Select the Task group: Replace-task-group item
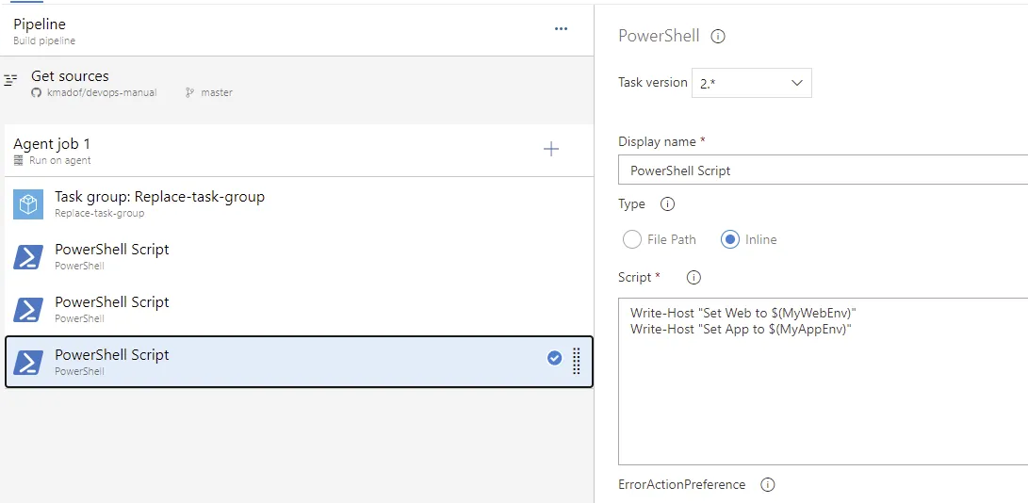 (283, 203)
